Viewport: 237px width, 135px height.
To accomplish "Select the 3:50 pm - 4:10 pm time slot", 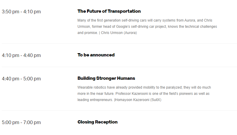I will tap(21, 12).
